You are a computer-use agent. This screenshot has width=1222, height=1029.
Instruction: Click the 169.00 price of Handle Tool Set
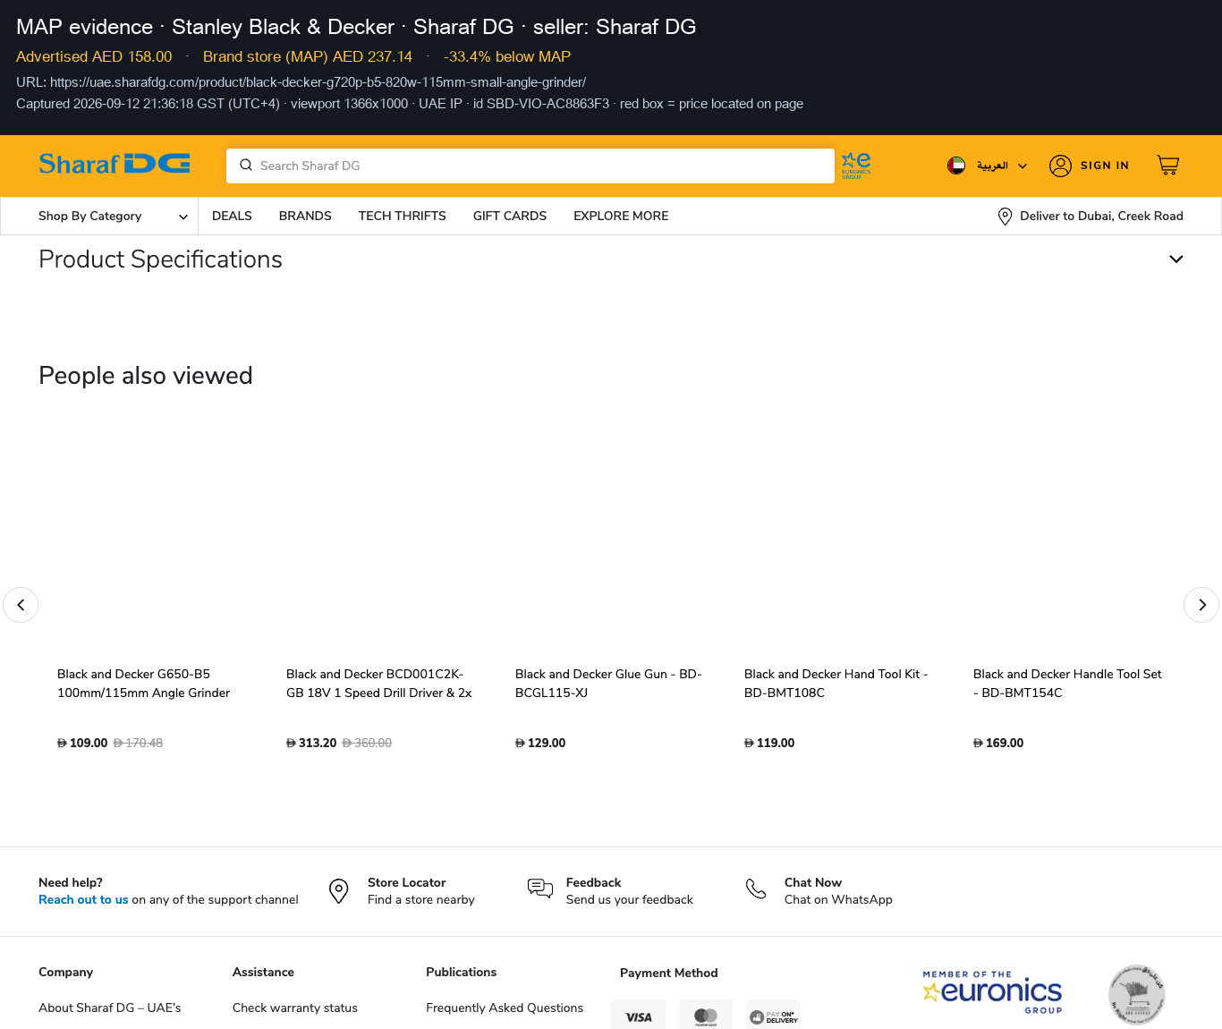pyautogui.click(x=998, y=744)
